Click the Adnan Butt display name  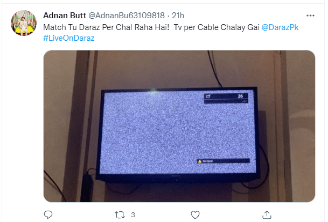coord(65,16)
